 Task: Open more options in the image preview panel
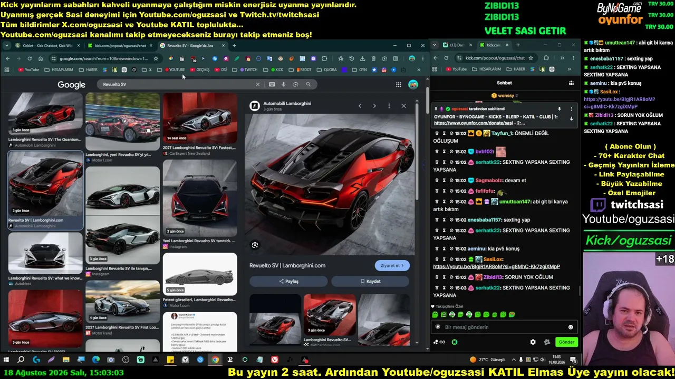click(389, 106)
